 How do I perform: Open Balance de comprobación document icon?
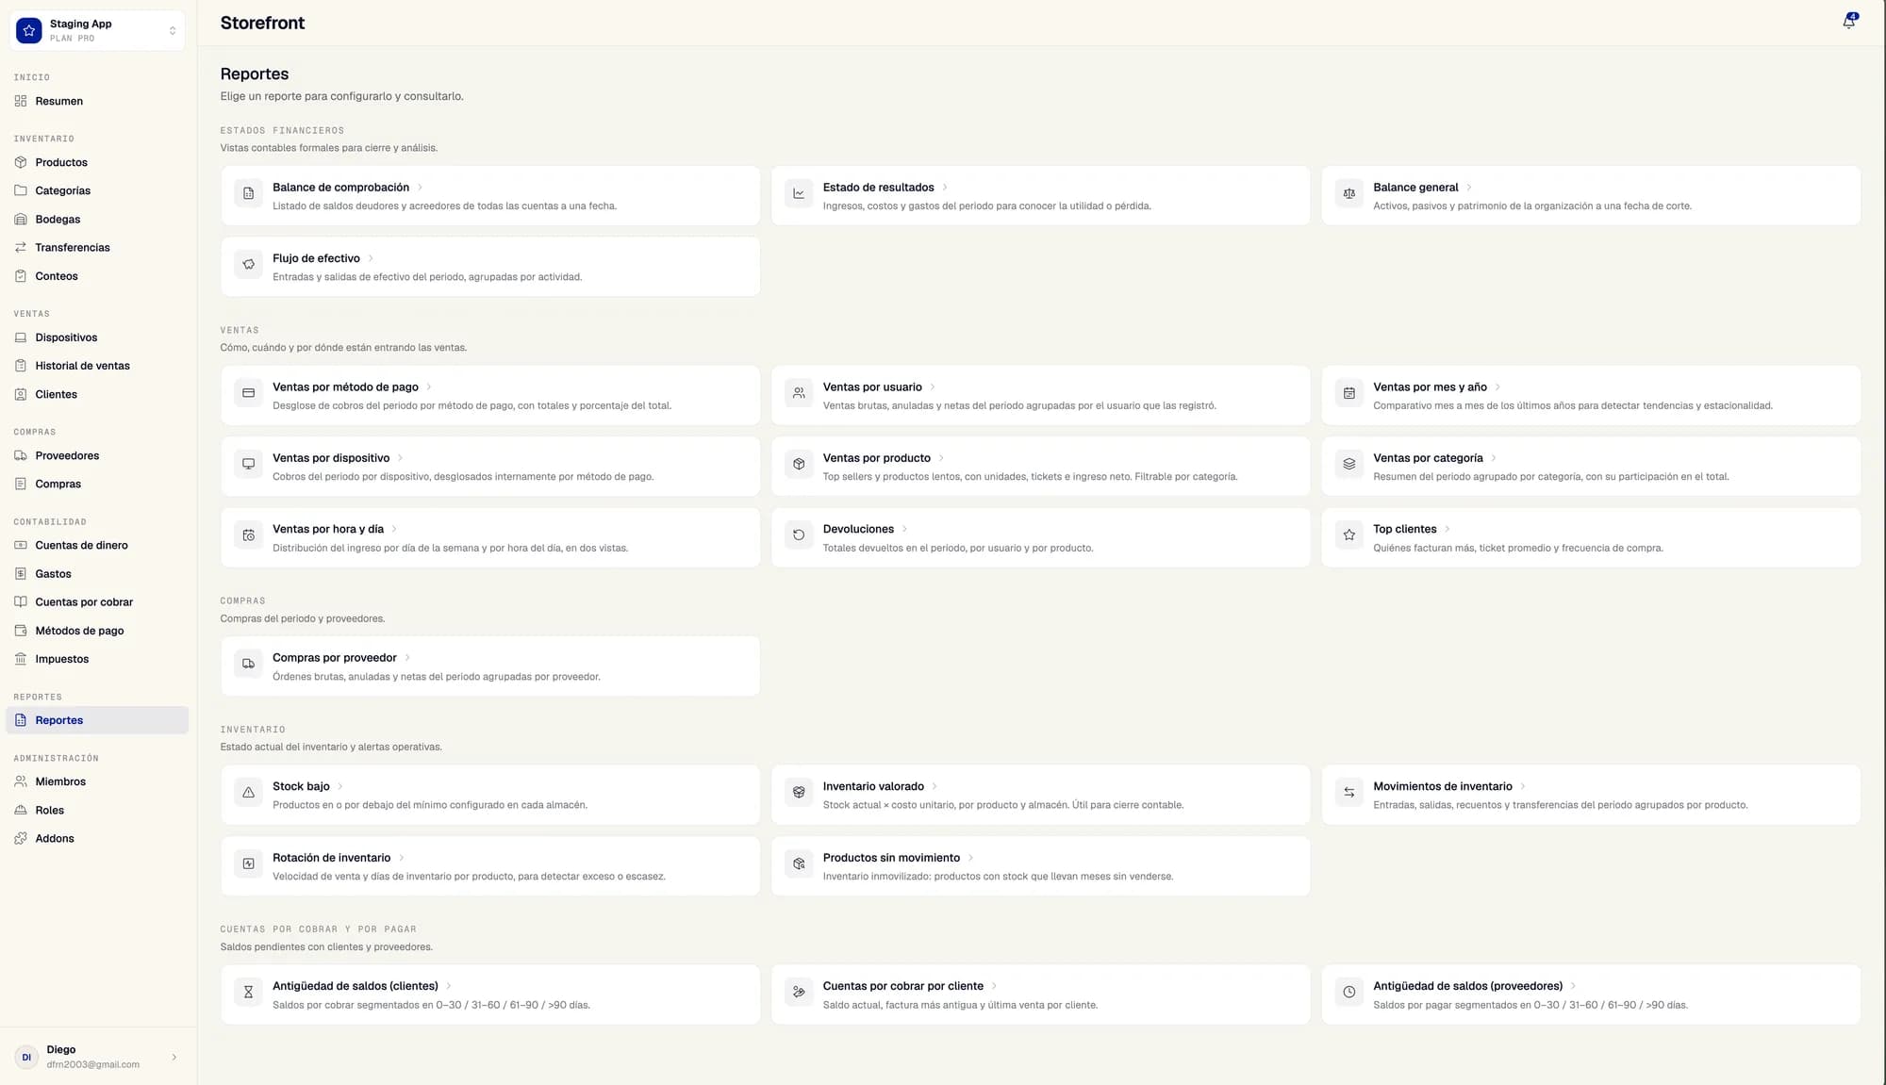248,193
